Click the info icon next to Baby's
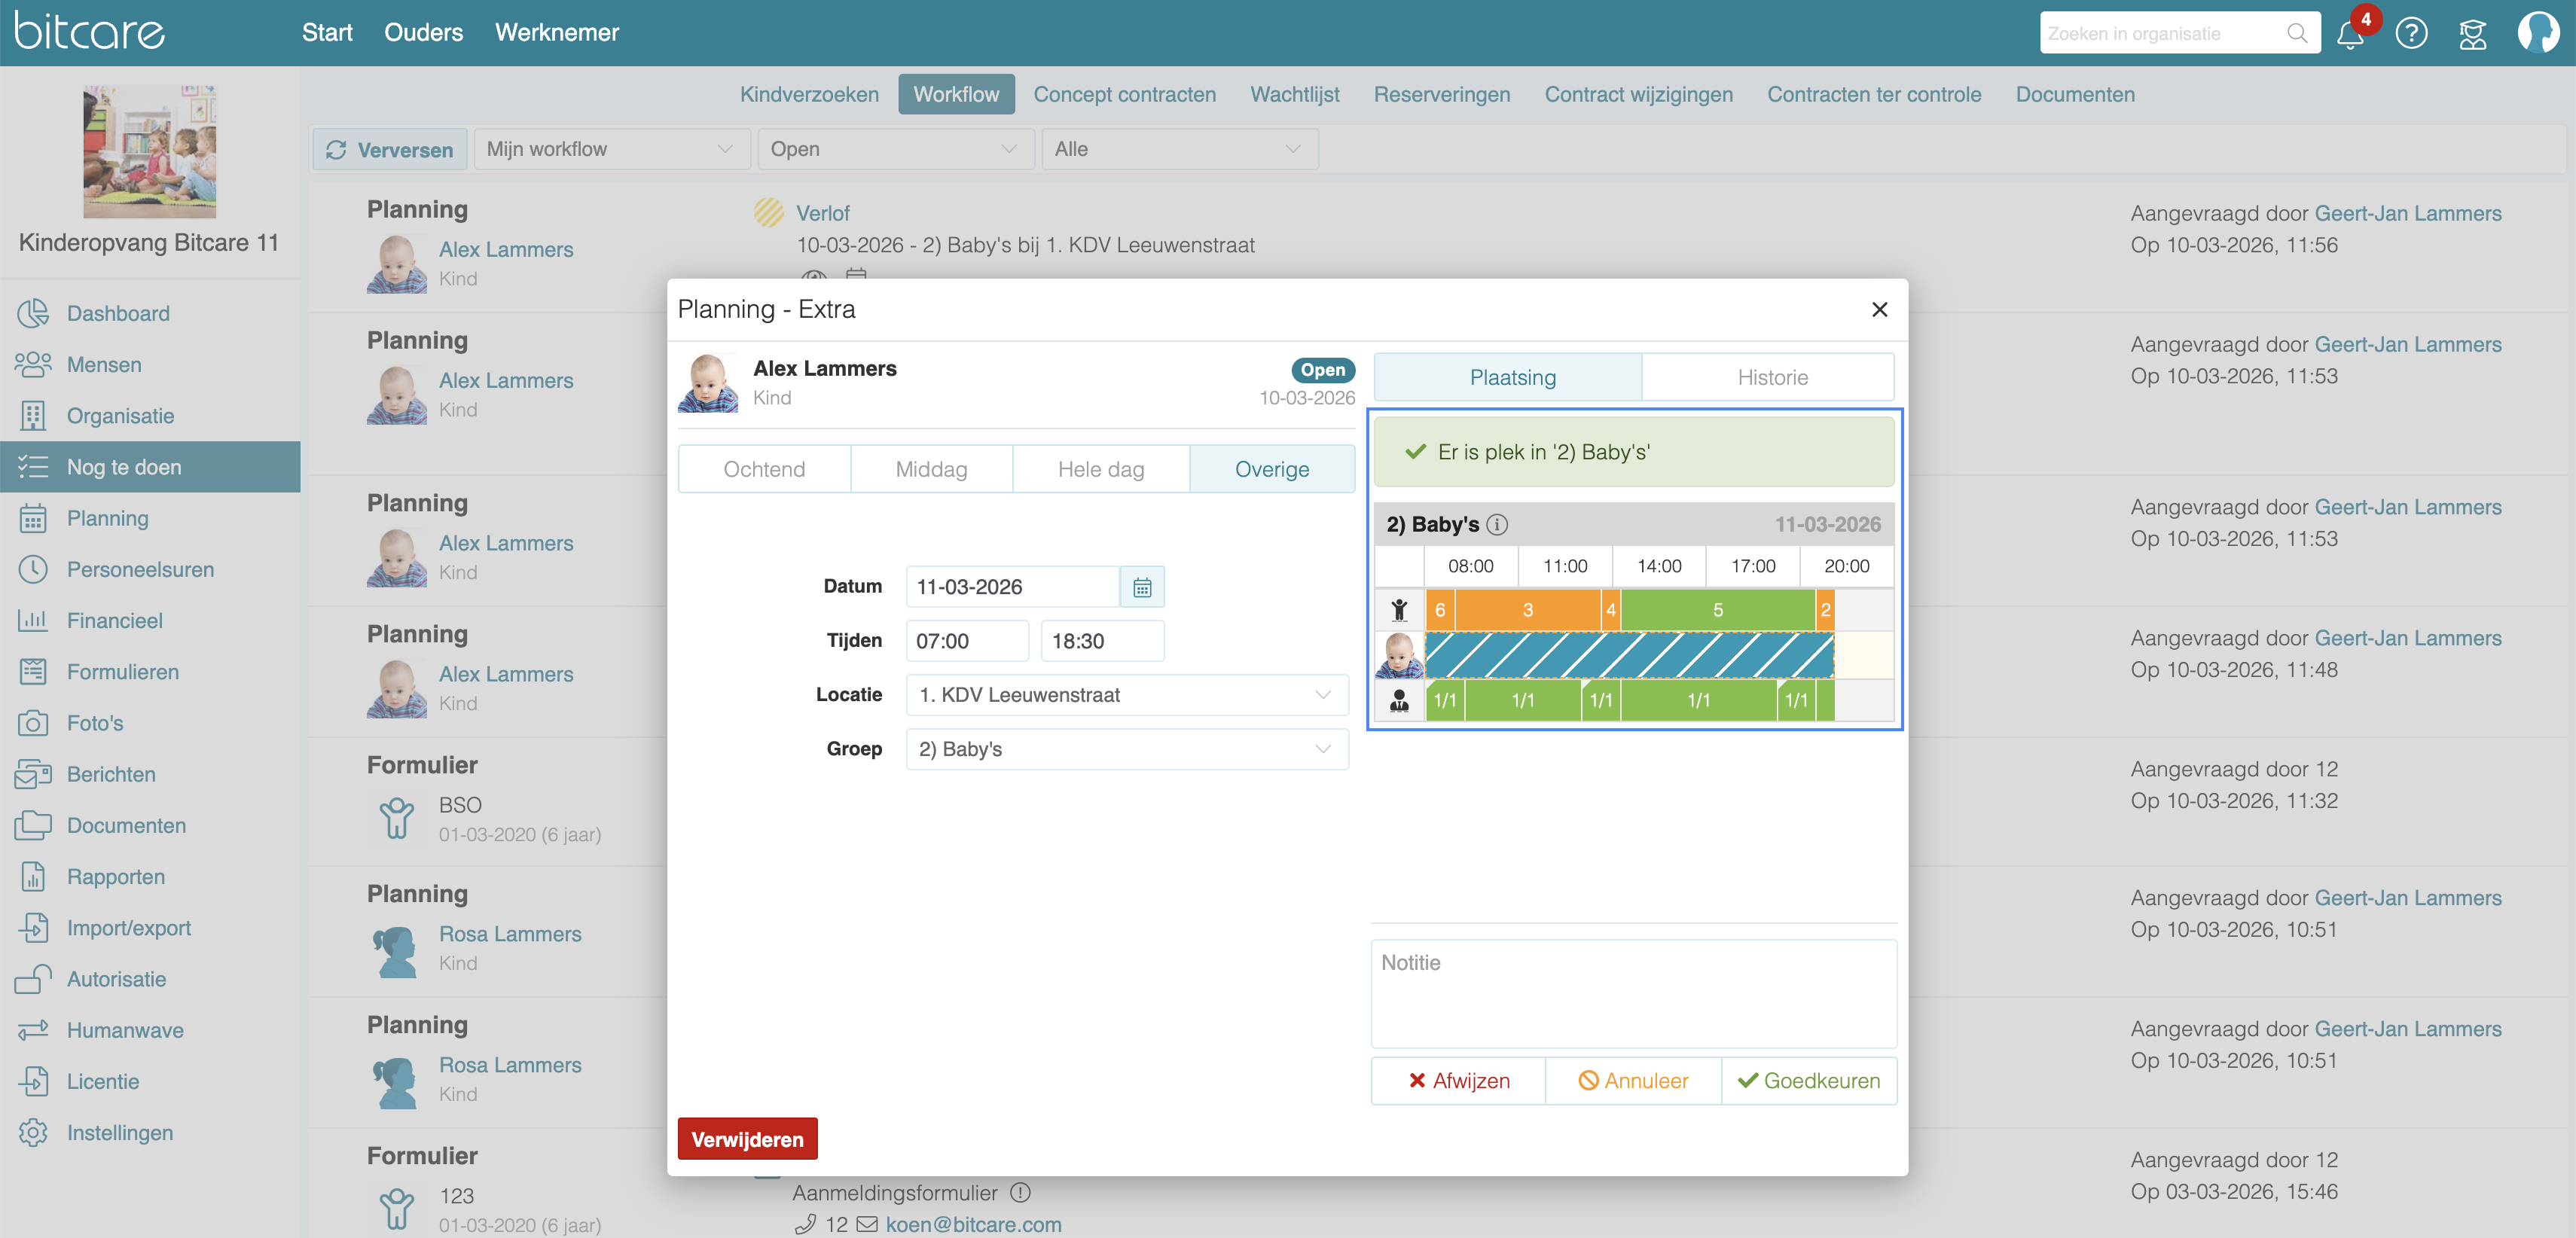2576x1238 pixels. coord(1497,524)
